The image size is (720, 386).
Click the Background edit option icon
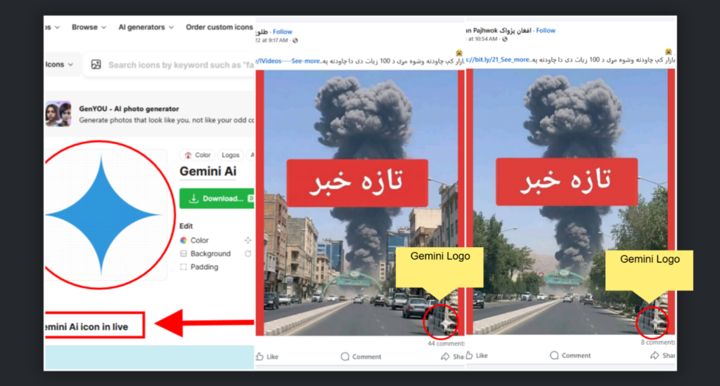coord(184,253)
